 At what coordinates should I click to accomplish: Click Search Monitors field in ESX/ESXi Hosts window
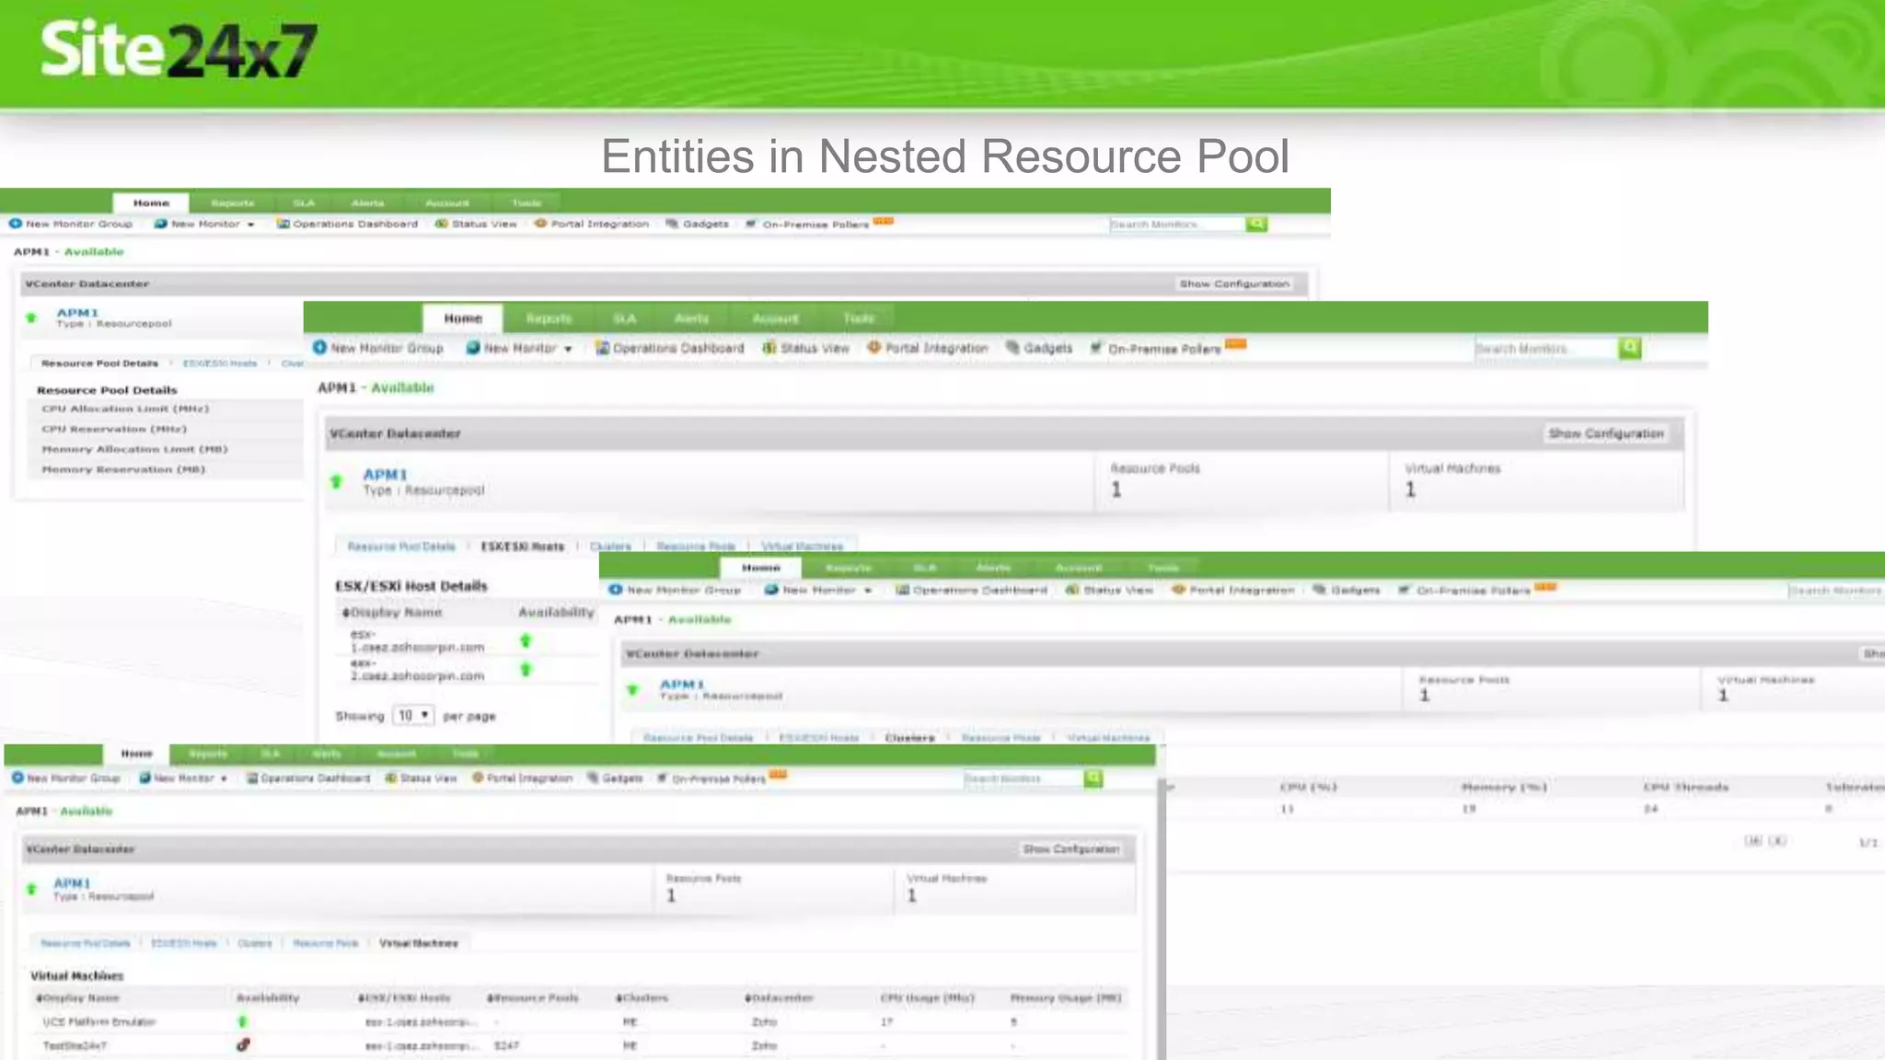[1546, 349]
